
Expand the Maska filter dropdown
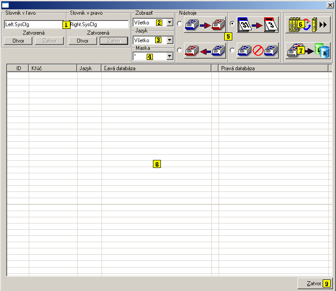pos(170,56)
